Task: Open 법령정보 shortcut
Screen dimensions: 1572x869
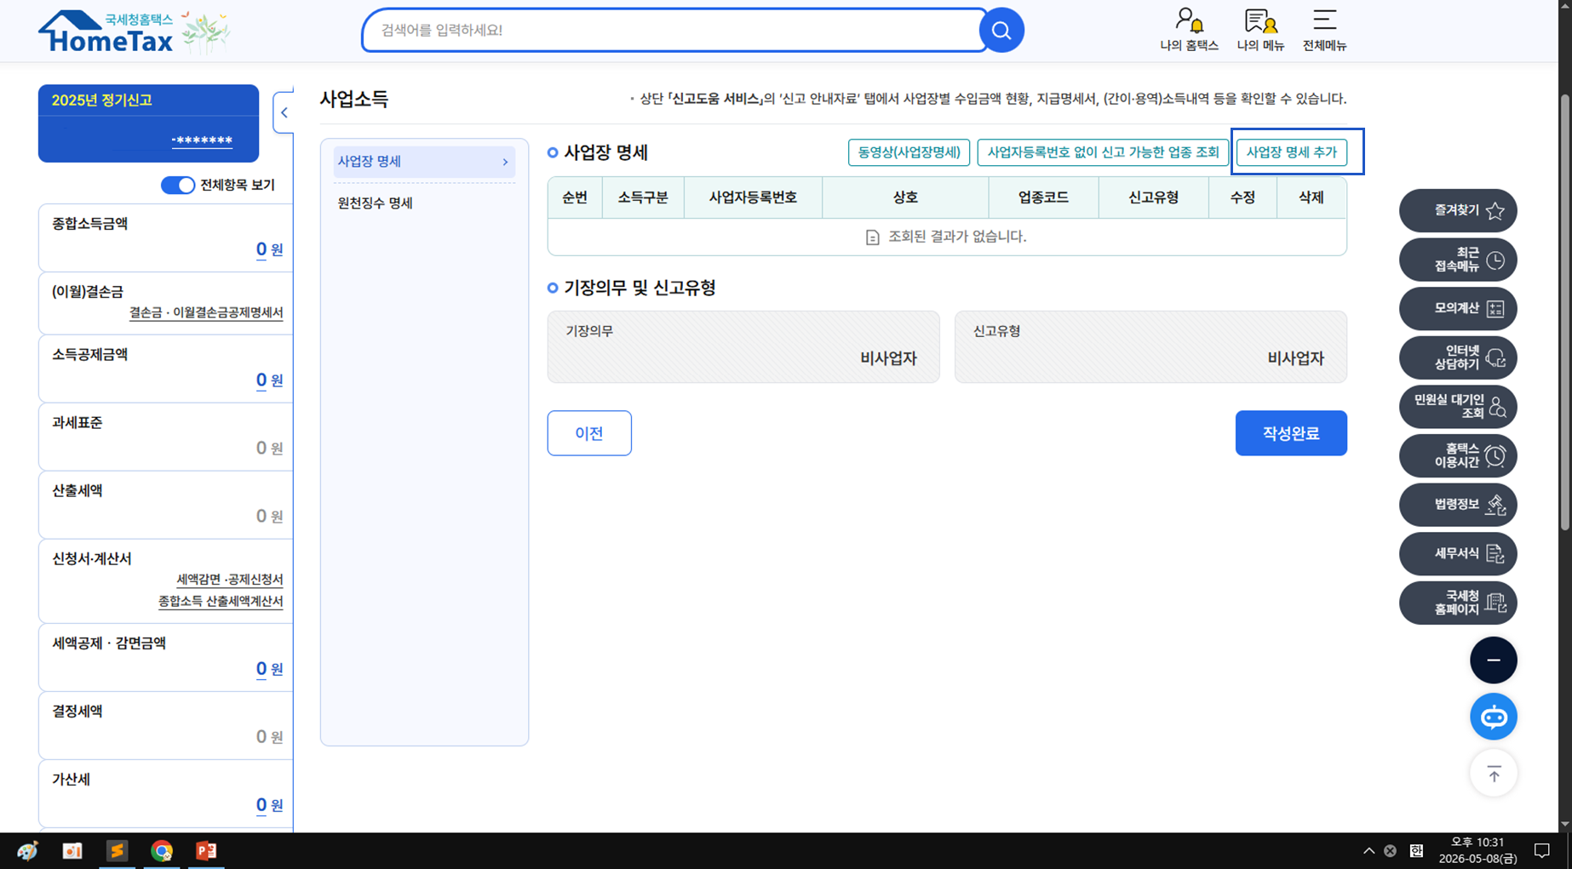Action: coord(1458,505)
